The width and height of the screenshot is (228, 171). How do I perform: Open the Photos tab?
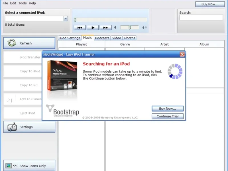(130, 38)
